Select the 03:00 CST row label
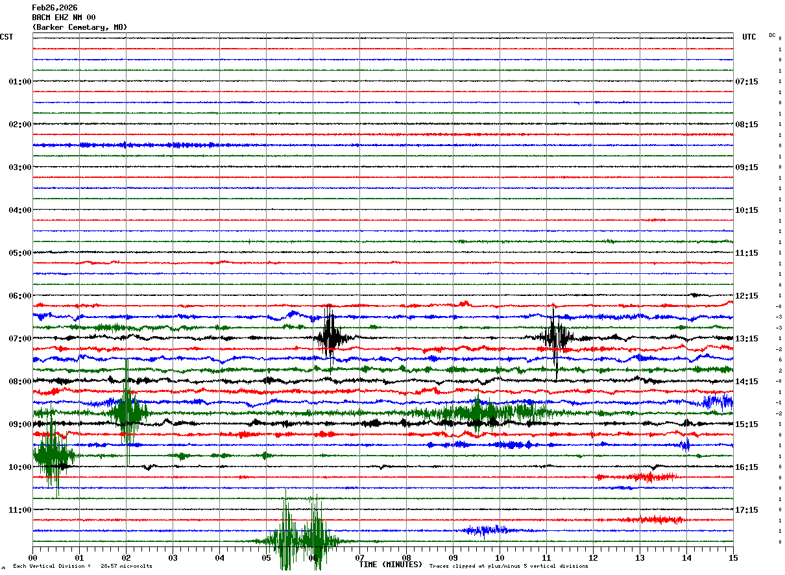Viewport: 785px width, 575px height. click(x=20, y=167)
